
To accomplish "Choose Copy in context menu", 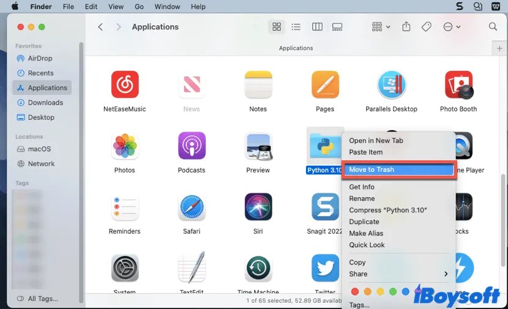I will pyautogui.click(x=398, y=262).
